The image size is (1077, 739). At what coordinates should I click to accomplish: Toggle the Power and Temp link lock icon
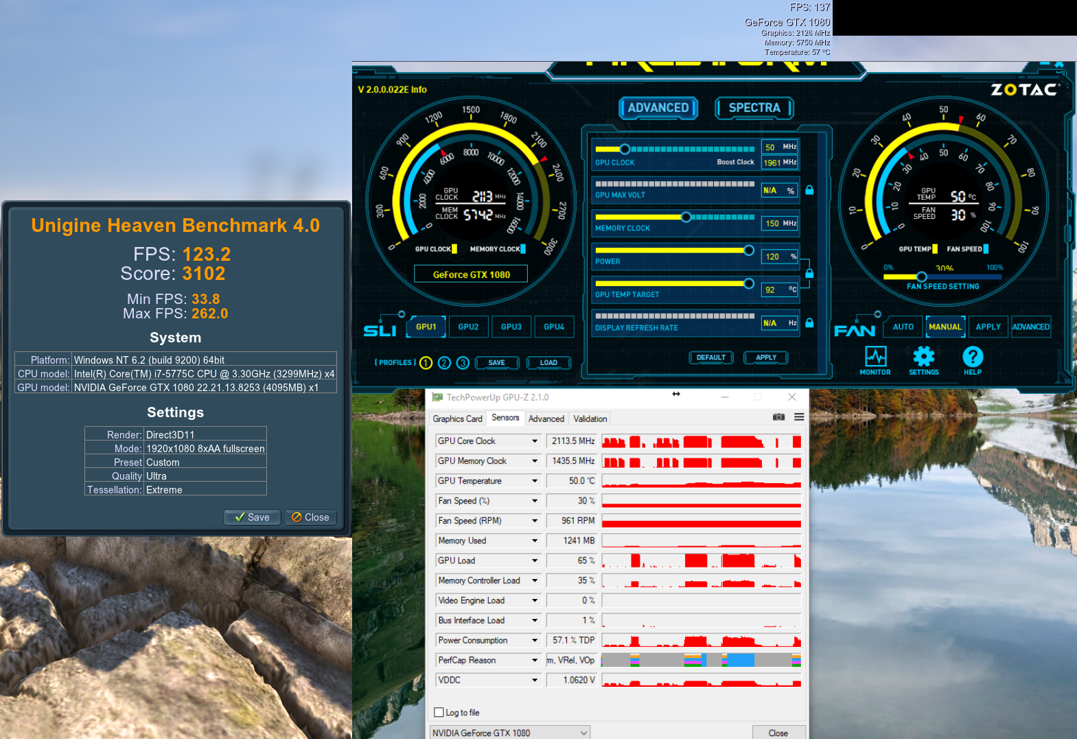tap(809, 273)
